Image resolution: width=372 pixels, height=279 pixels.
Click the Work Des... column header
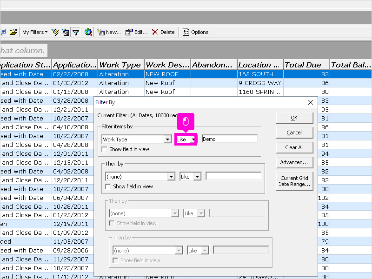click(167, 65)
